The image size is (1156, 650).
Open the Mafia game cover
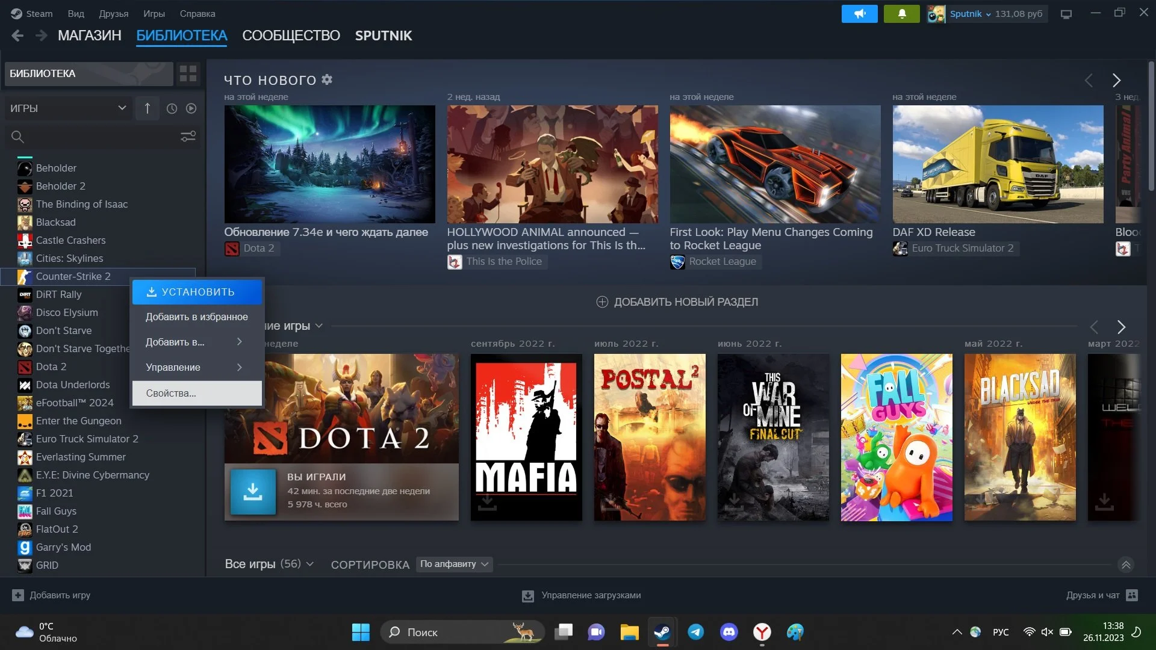click(526, 437)
